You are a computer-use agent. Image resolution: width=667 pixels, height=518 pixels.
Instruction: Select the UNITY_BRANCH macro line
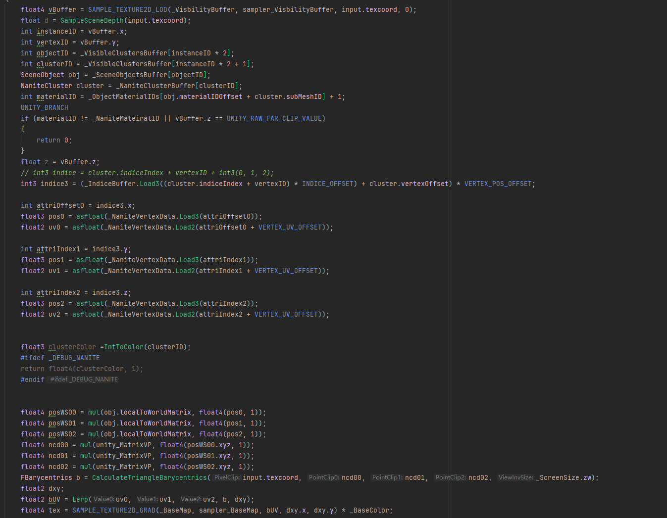[45, 107]
